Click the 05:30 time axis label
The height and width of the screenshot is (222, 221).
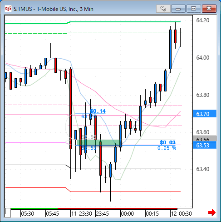click(28, 214)
